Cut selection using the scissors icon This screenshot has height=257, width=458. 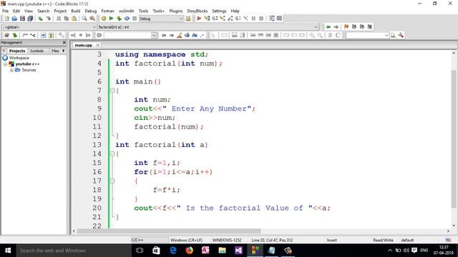point(59,19)
